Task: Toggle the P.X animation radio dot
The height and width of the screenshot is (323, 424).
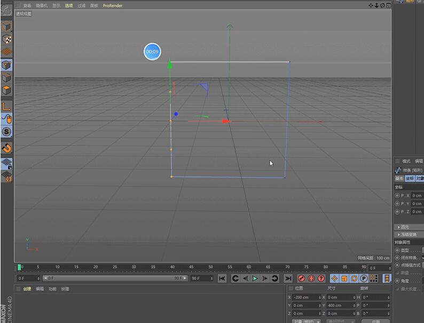Action: click(x=397, y=195)
